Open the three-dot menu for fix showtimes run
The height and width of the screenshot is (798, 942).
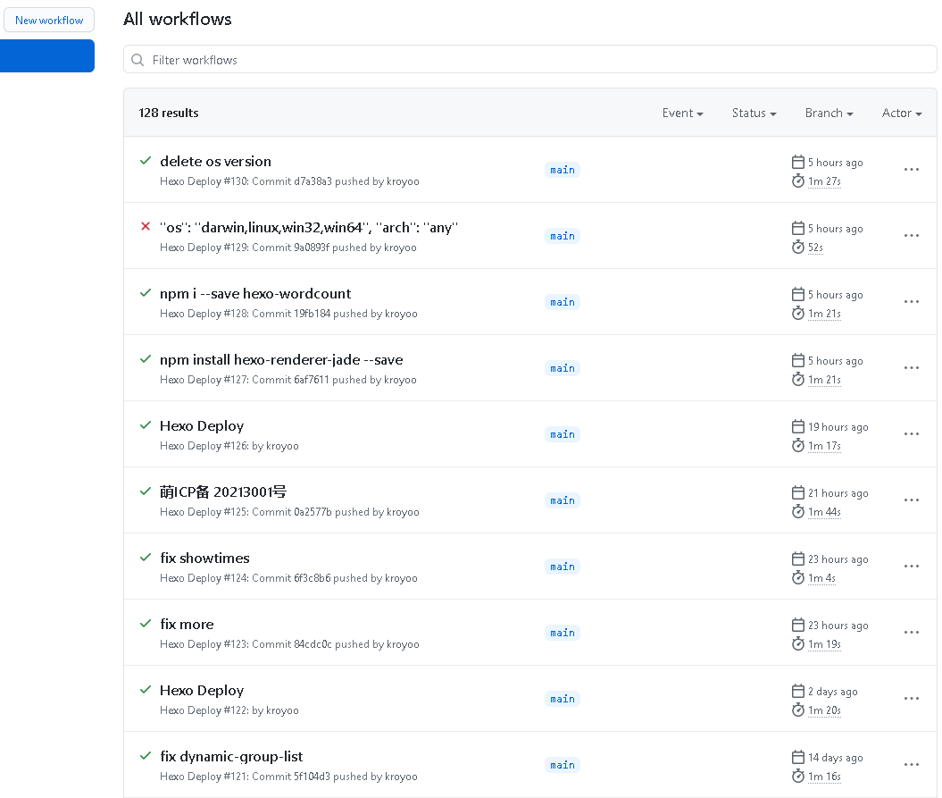point(911,567)
